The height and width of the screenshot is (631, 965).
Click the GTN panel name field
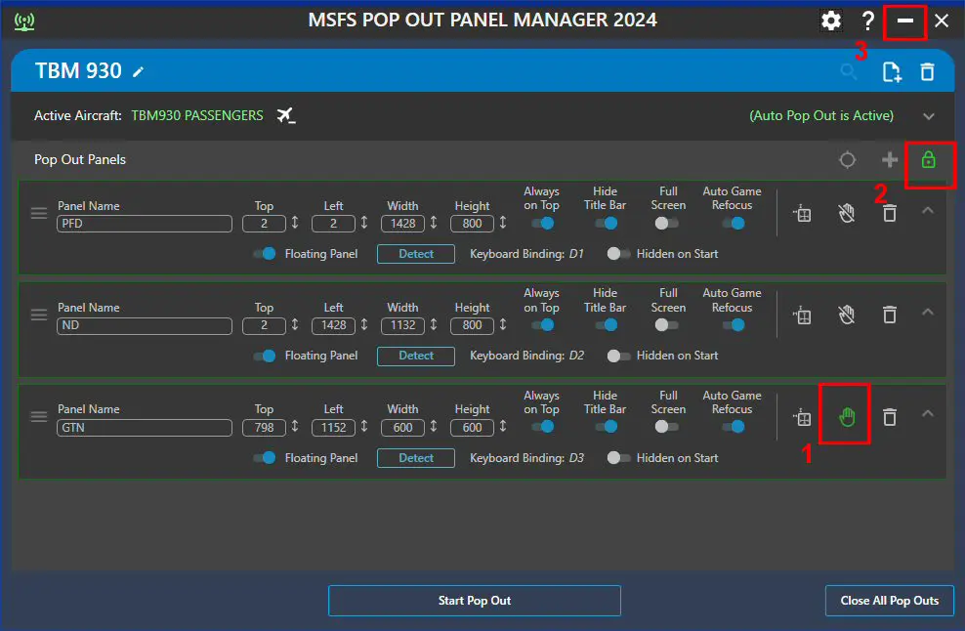point(145,427)
